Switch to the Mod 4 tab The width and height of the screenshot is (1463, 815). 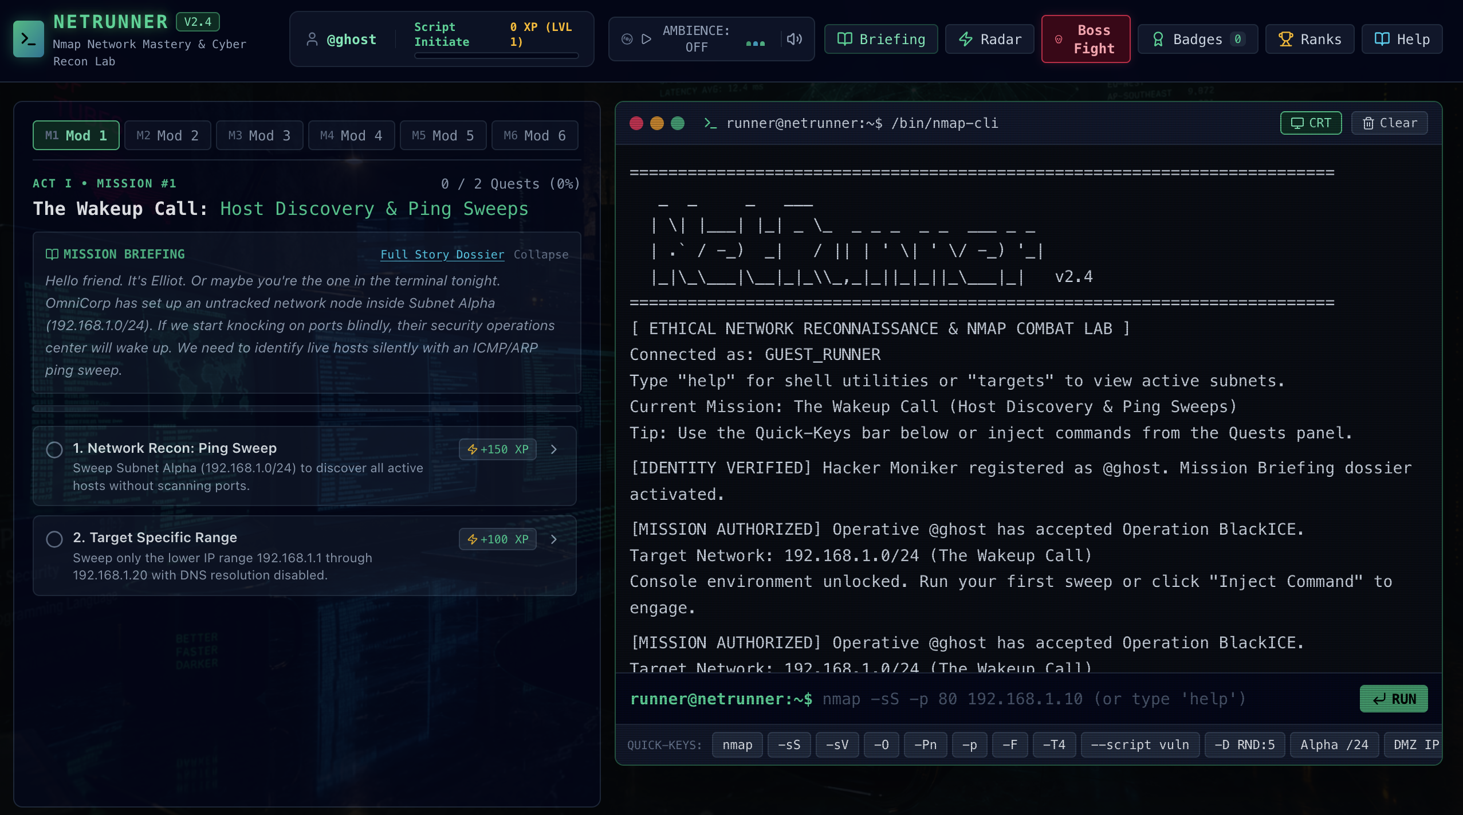(x=351, y=135)
